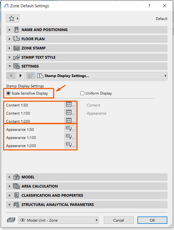
Task: Open Appearance 1:200 settings button
Action: pyautogui.click(x=70, y=145)
